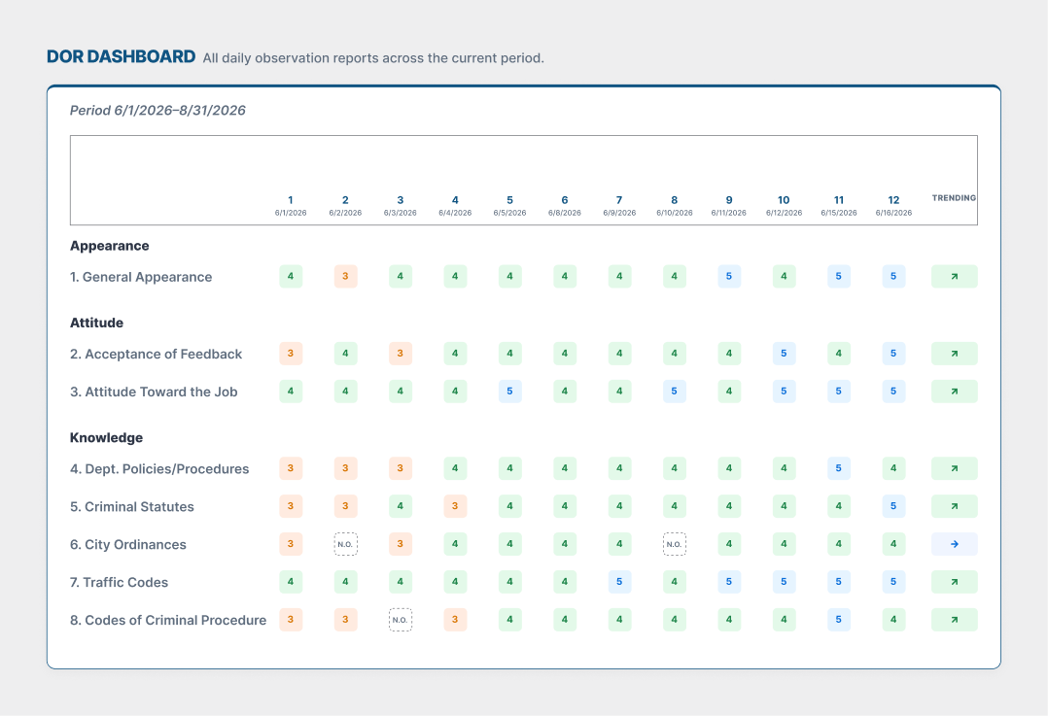
Task: Open the 5. Criminal Statutes row label
Action: (x=132, y=507)
